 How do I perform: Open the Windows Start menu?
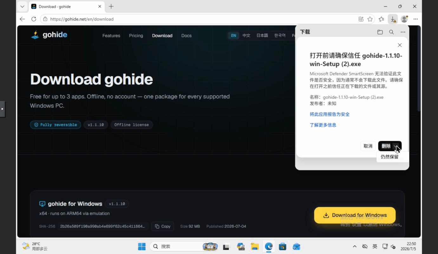(142, 246)
